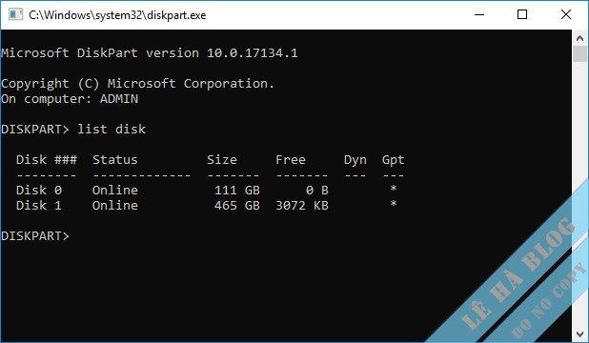The image size is (589, 343).
Task: Click the diskpart.exe title bar icon
Action: 15,14
